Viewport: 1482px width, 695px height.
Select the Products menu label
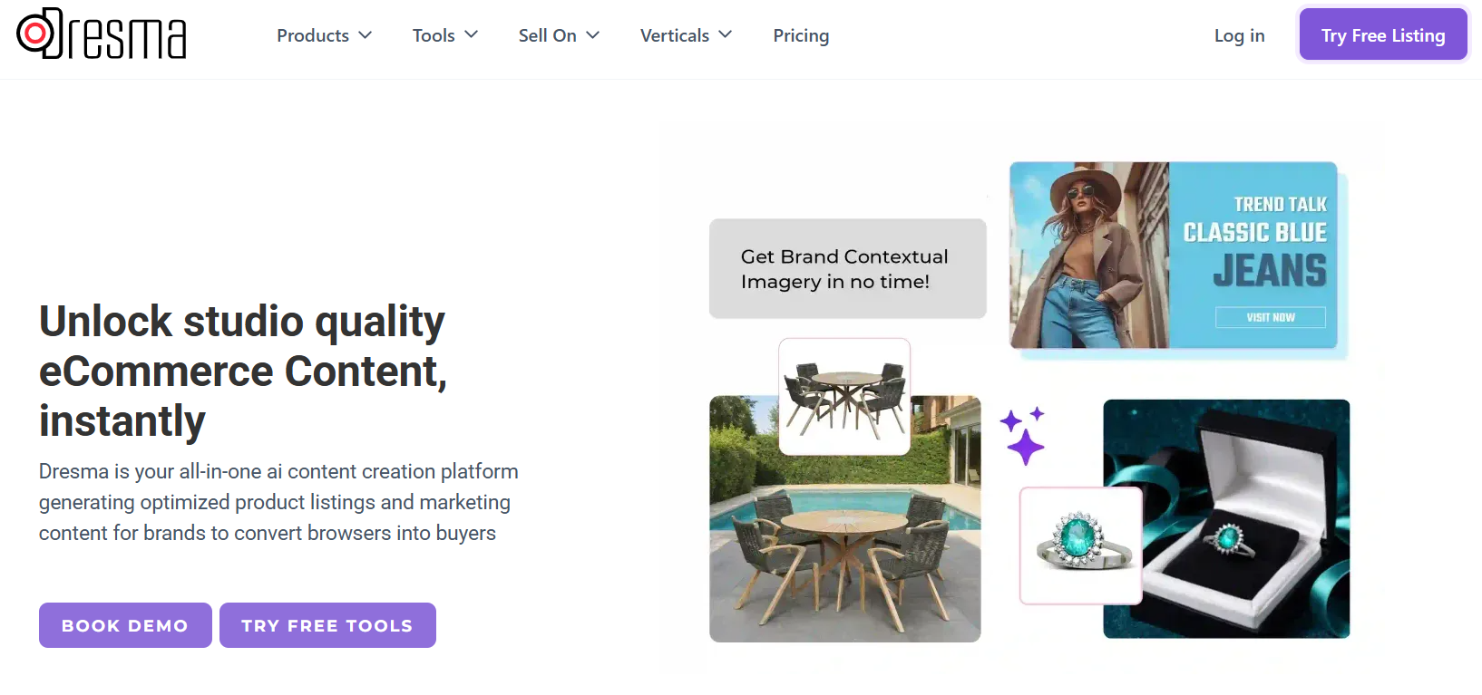[x=313, y=35]
